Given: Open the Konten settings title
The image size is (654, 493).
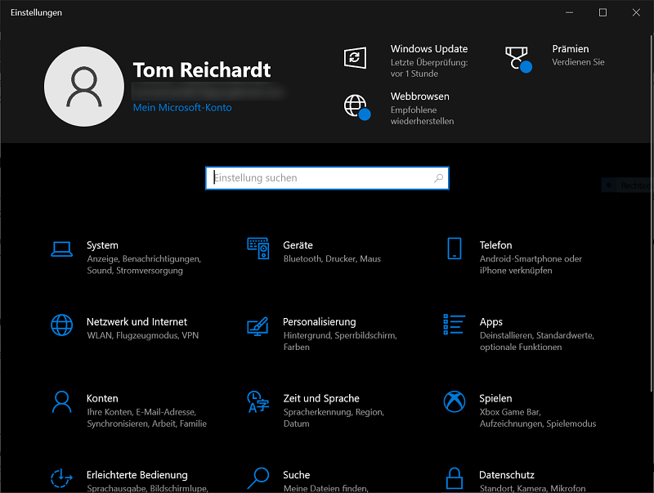Looking at the screenshot, I should 102,398.
